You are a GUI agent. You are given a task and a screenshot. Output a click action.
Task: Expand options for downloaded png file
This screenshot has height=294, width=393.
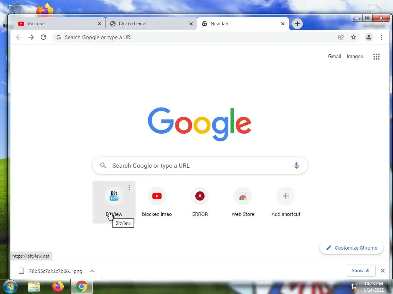(92, 271)
